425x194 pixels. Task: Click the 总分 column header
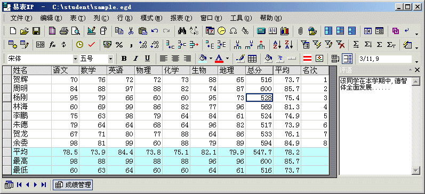pos(259,70)
